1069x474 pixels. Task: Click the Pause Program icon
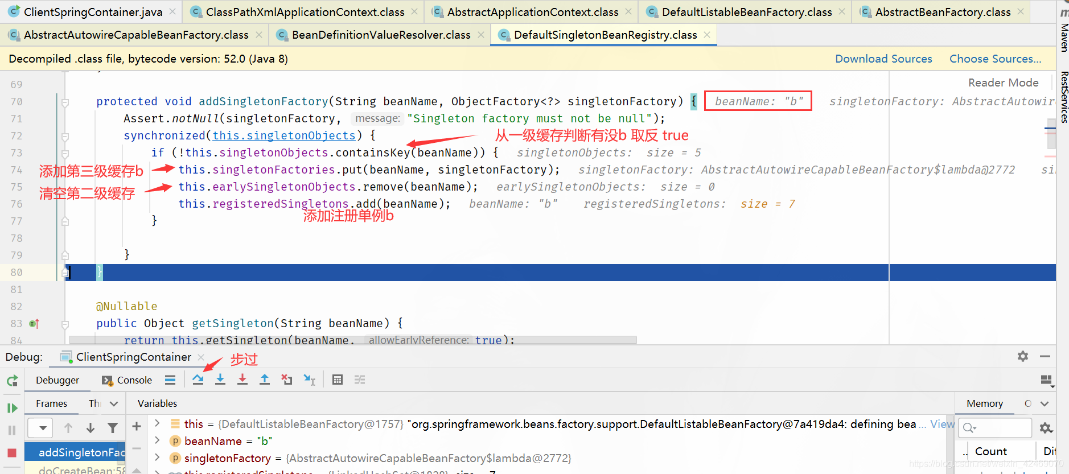[12, 430]
